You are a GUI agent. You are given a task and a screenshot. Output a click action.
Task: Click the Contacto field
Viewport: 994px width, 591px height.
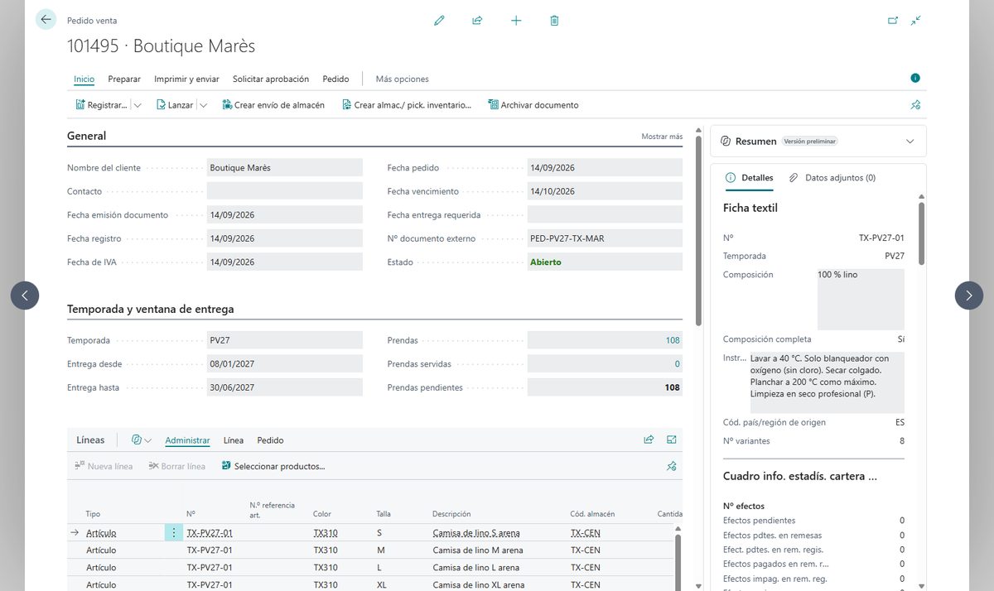click(285, 191)
